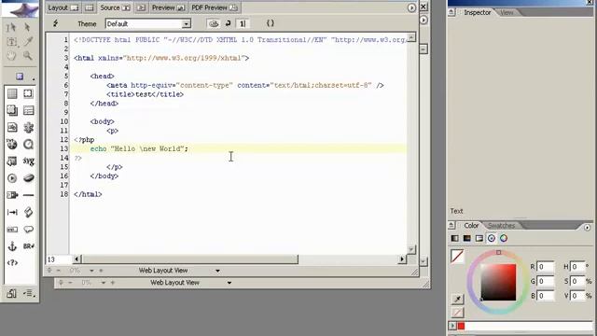Click the colorize code button in source toolbar
Viewport: 597px width, 336px height.
pyautogui.click(x=214, y=23)
